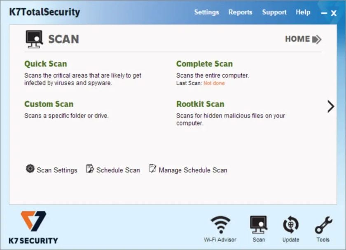
Task: Start a Quick Scan
Action: (45, 64)
